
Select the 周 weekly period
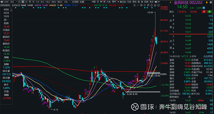23,2
